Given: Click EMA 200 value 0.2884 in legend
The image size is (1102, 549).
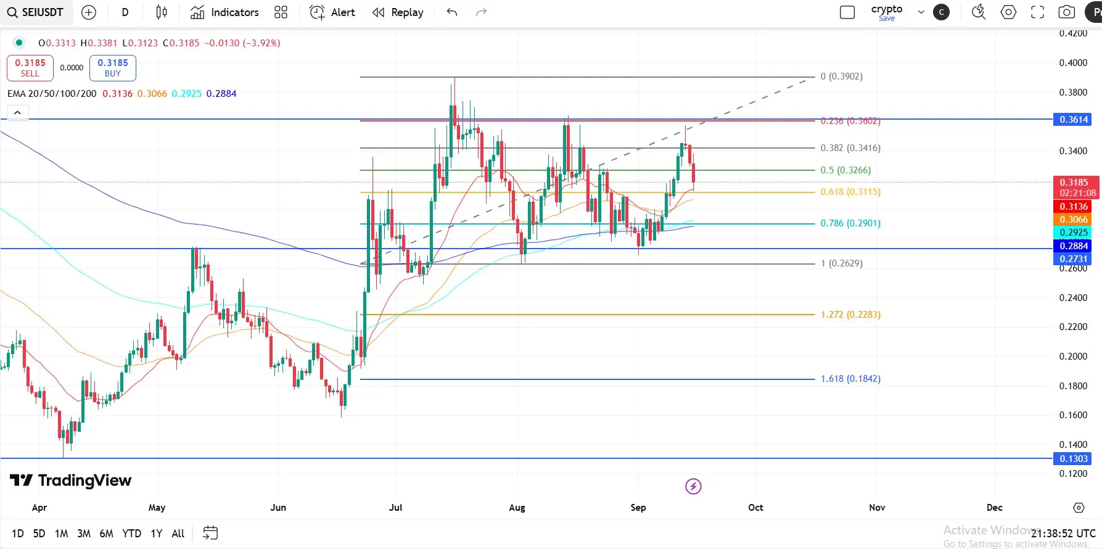Looking at the screenshot, I should [x=221, y=94].
